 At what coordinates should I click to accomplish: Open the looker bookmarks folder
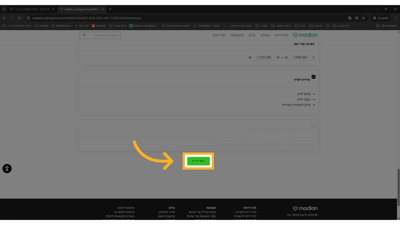[x=262, y=26]
